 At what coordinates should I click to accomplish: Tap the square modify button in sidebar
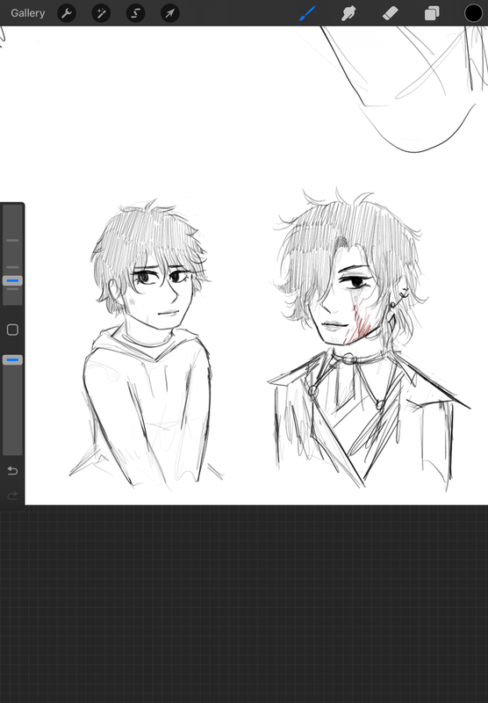click(12, 330)
